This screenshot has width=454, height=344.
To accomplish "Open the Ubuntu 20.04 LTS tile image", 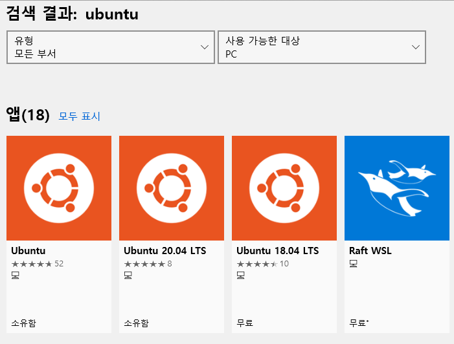I will [x=172, y=188].
